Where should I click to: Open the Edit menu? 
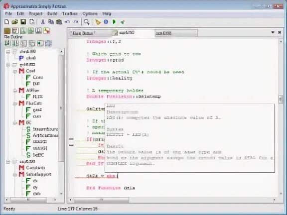point(20,13)
